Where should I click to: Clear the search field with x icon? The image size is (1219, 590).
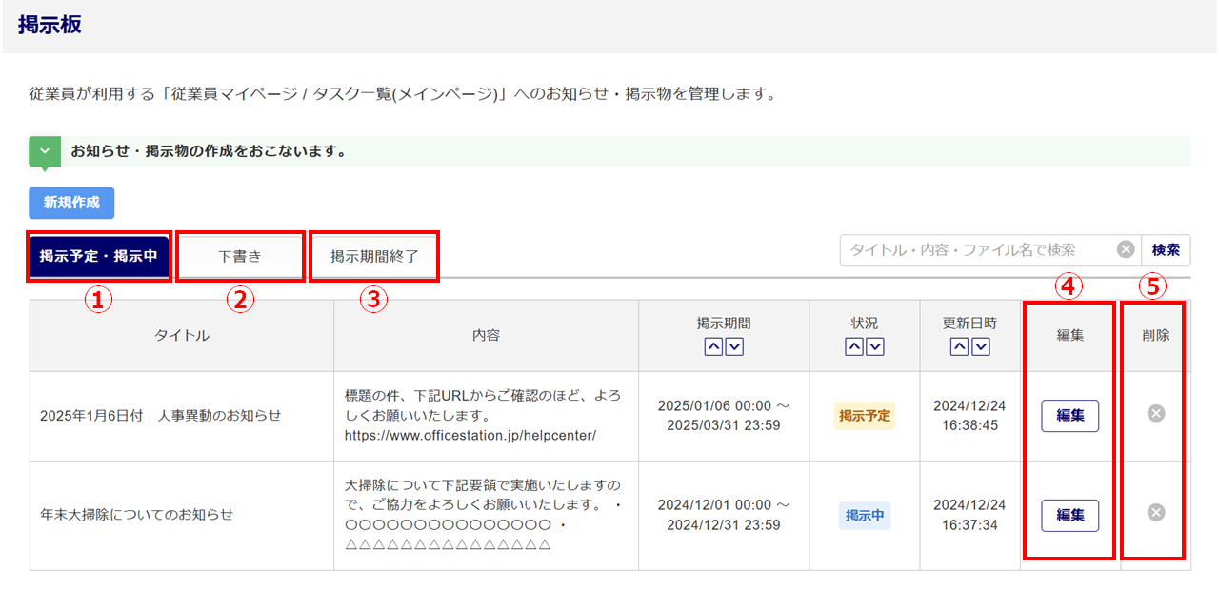[1125, 250]
